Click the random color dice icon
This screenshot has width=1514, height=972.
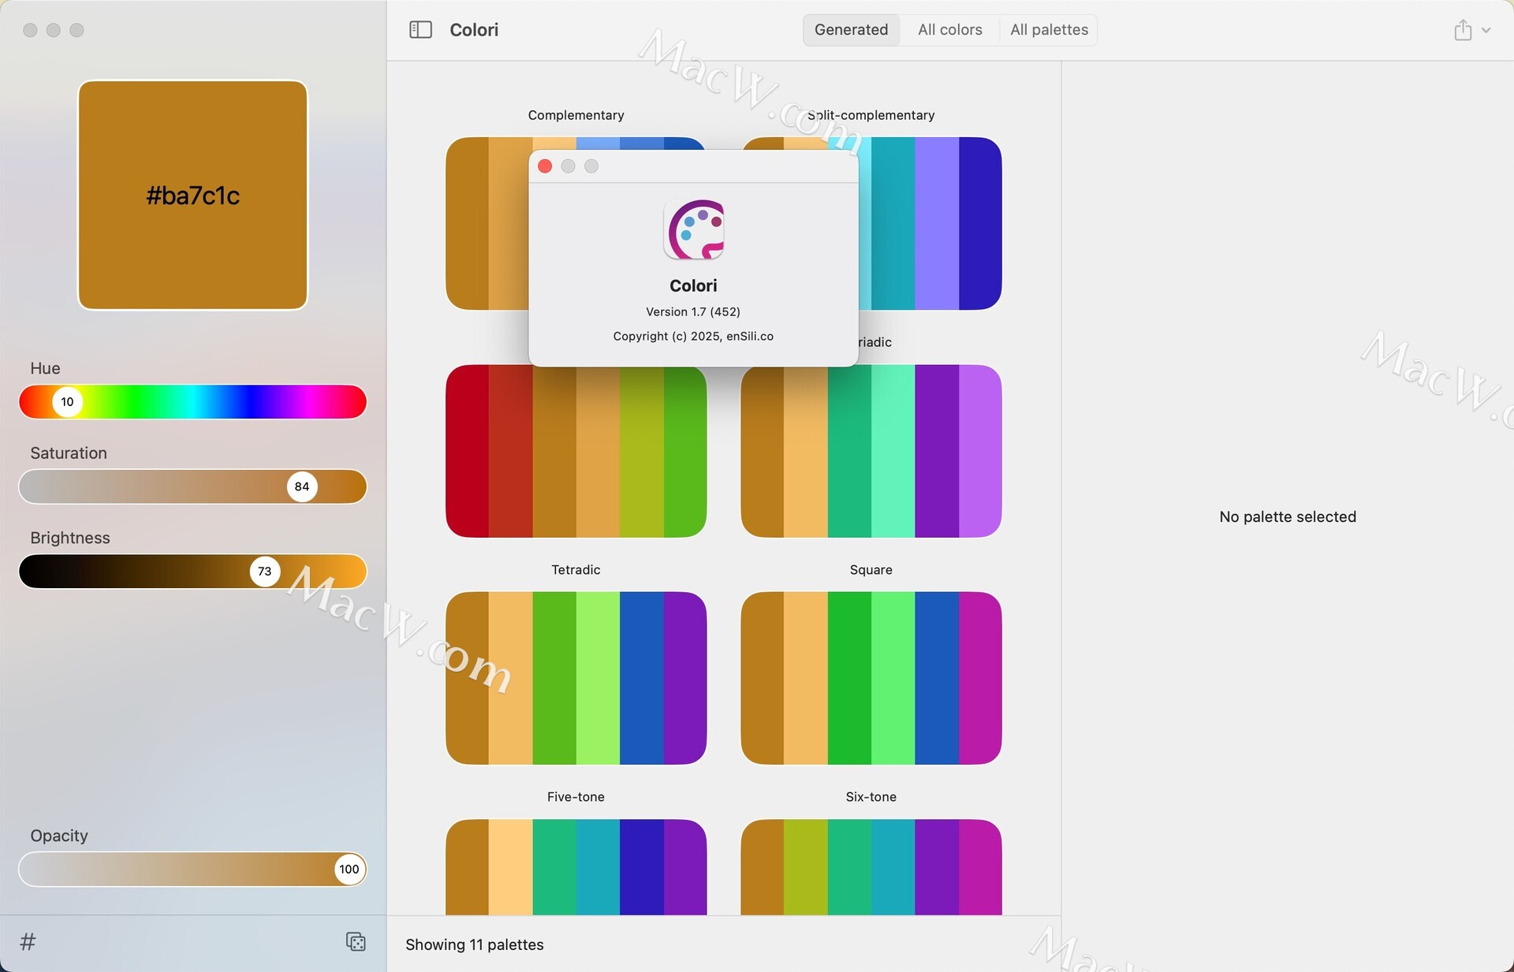click(356, 941)
